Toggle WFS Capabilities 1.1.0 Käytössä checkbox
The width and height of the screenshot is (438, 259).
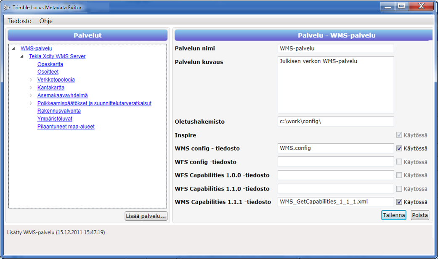tap(399, 189)
